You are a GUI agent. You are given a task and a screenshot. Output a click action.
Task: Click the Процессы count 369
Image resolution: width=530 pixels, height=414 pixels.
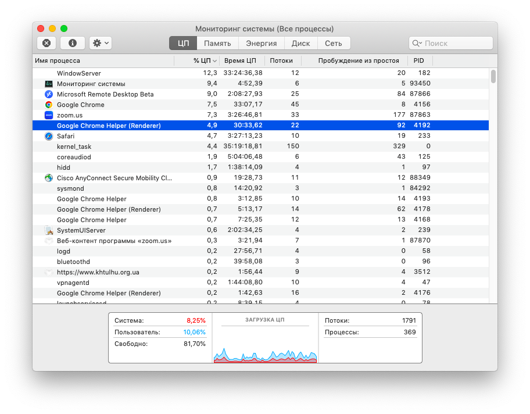[x=410, y=332]
